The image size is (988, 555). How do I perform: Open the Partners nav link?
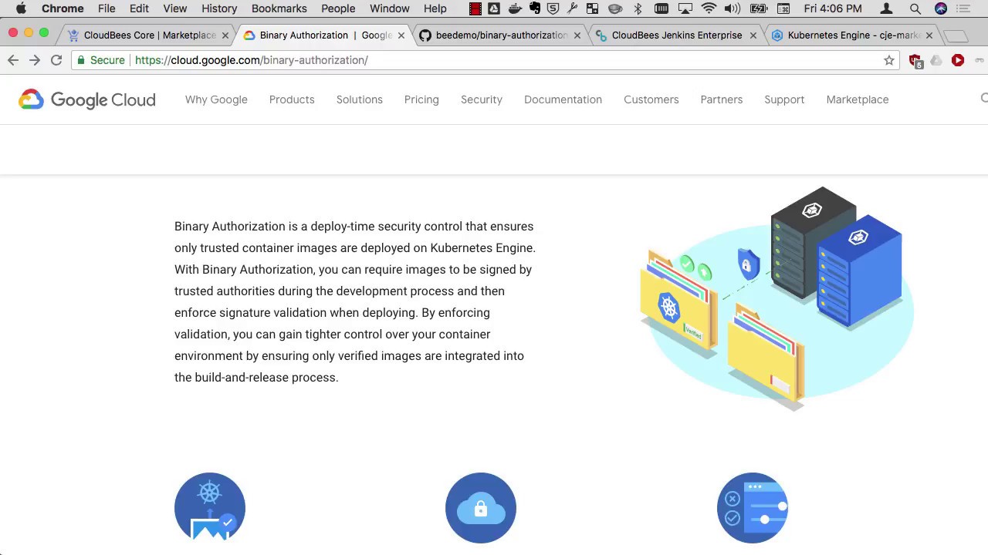pyautogui.click(x=722, y=99)
